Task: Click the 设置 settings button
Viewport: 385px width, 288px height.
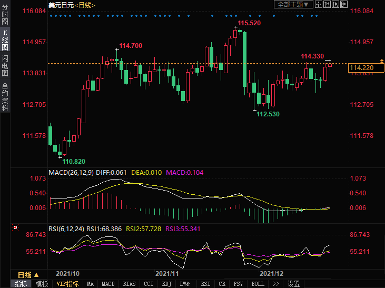Action: click(x=293, y=284)
